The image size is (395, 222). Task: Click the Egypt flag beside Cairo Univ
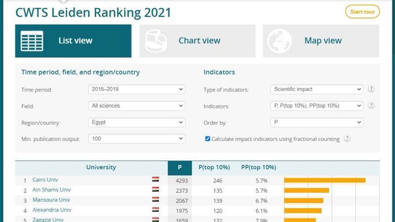(156, 180)
